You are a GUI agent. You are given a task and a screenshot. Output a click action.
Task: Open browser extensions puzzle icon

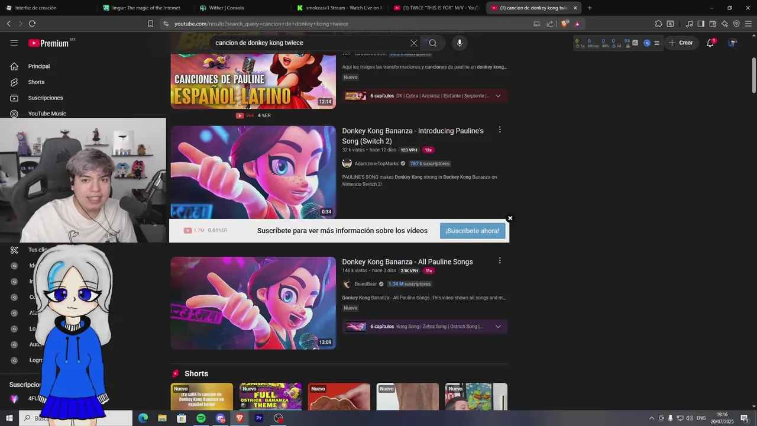tap(658, 24)
